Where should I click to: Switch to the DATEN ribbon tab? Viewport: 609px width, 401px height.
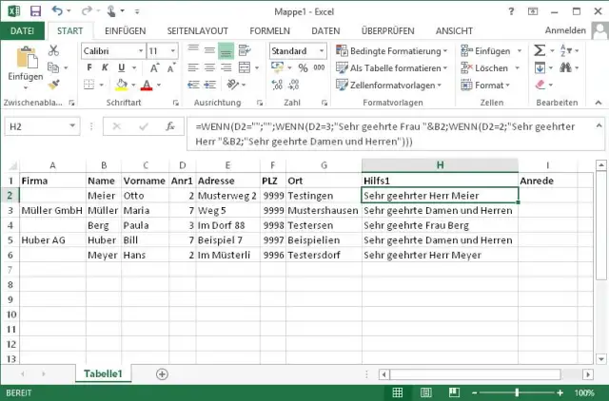[x=325, y=30]
